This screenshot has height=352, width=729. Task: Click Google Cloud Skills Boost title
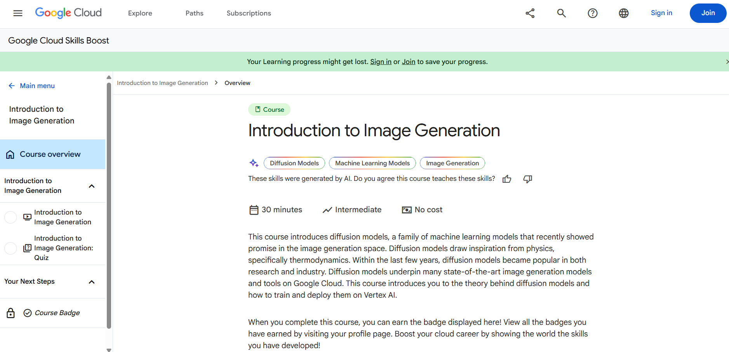(59, 40)
